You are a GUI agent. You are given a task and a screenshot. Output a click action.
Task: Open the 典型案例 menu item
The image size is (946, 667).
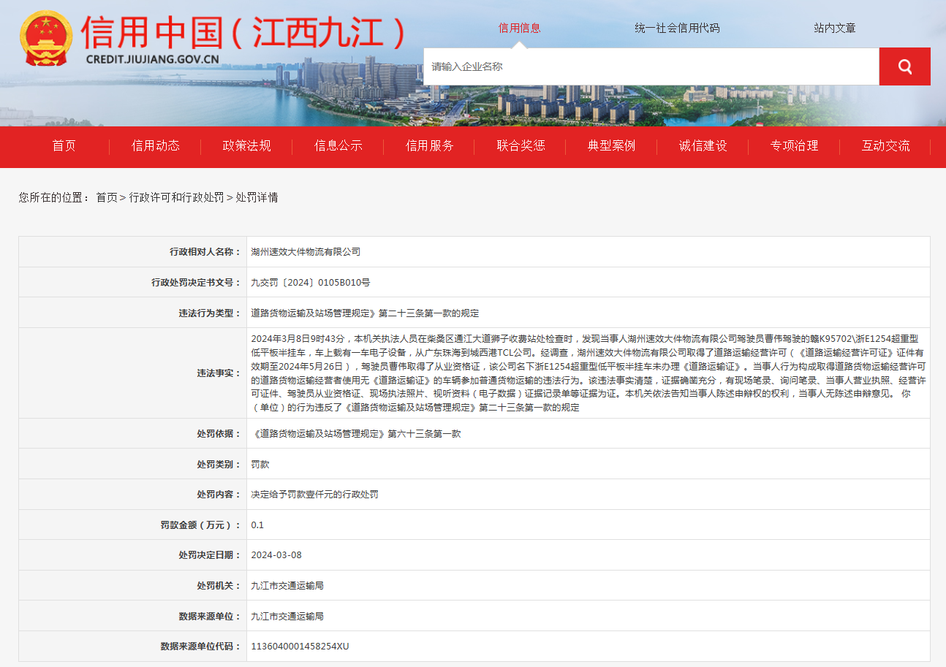611,145
